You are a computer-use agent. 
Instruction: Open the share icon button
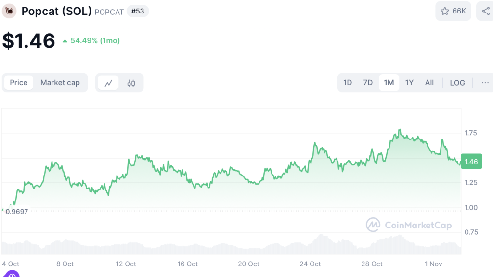485,12
